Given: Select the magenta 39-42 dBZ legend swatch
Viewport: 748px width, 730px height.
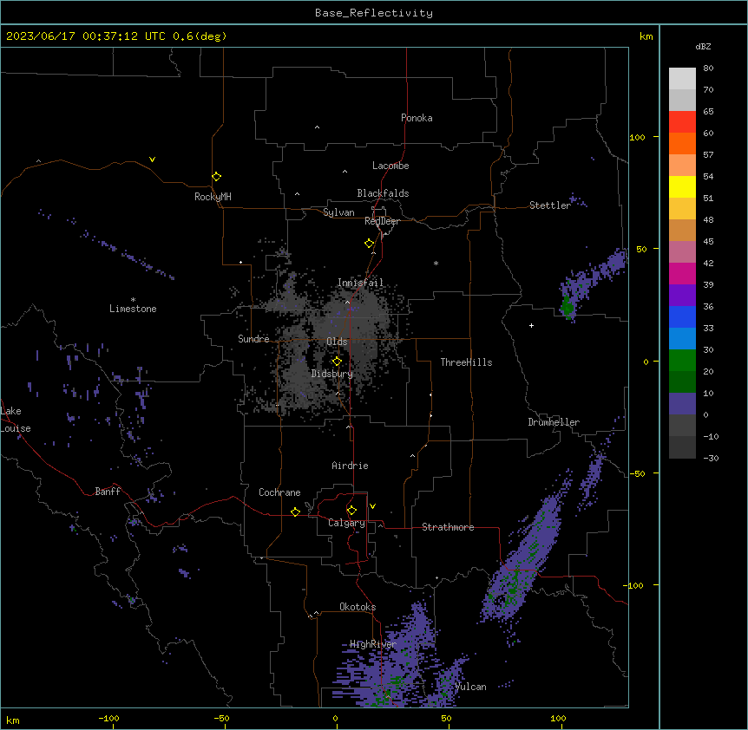Looking at the screenshot, I should pyautogui.click(x=682, y=273).
